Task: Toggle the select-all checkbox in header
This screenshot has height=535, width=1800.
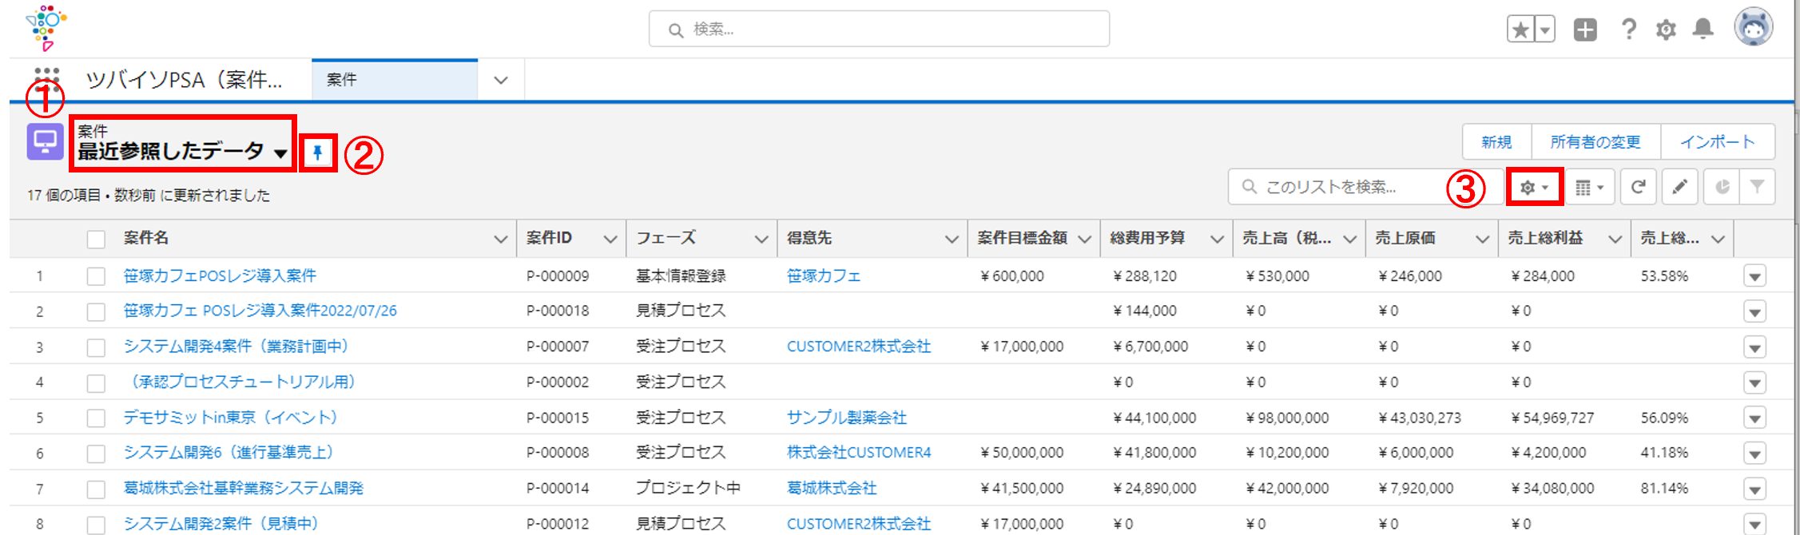Action: coord(96,239)
